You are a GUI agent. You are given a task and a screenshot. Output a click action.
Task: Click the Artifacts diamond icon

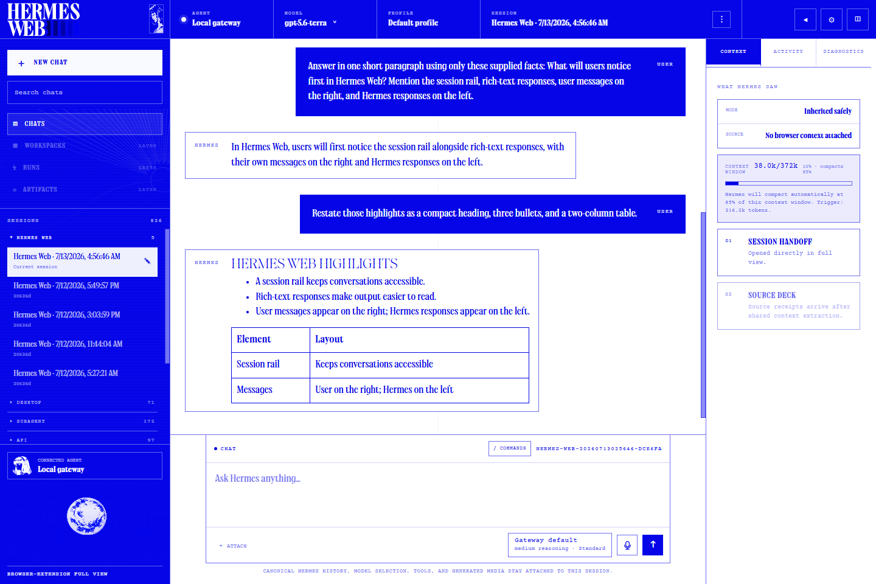click(x=15, y=189)
